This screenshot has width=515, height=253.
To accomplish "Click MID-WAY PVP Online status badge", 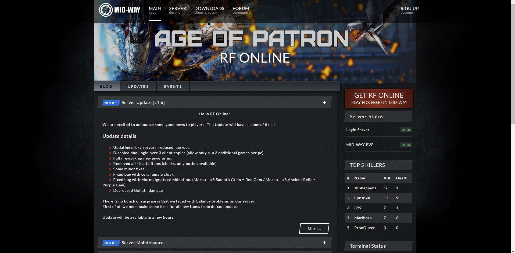I will pyautogui.click(x=406, y=145).
